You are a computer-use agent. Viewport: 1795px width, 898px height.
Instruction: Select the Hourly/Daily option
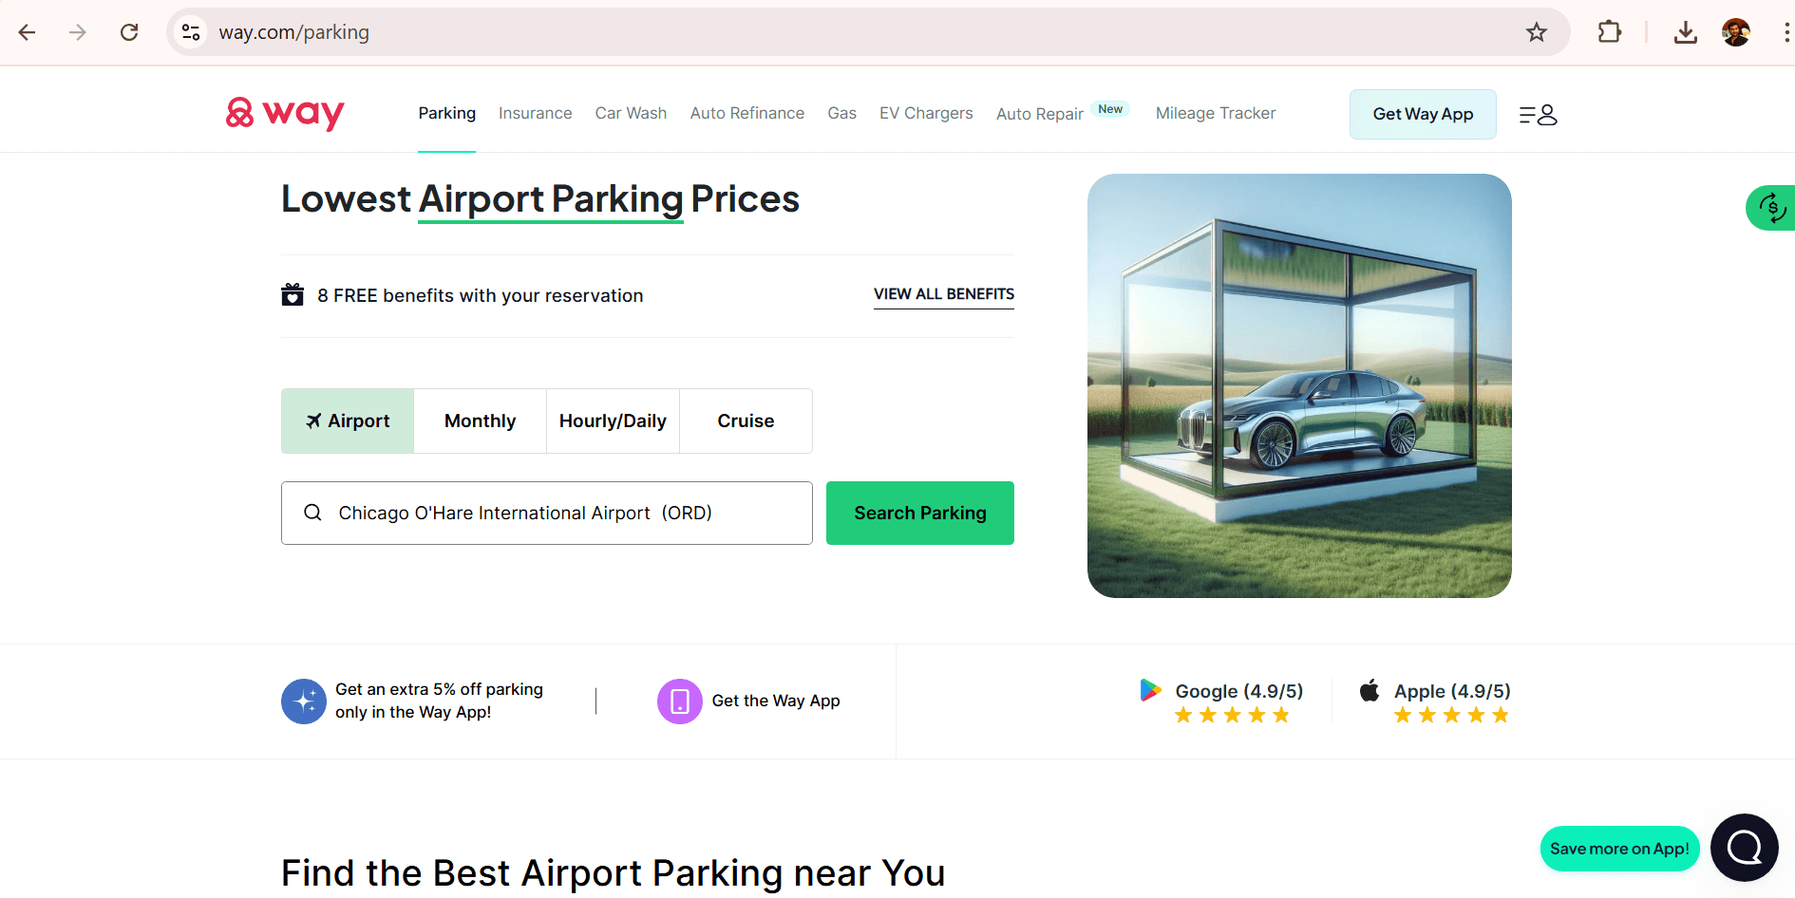(613, 421)
